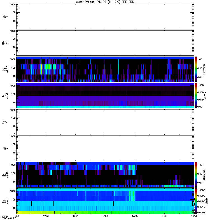
Task: Click the "1000" y-axis tick of thb fff 1 panel
Action: 13,4
